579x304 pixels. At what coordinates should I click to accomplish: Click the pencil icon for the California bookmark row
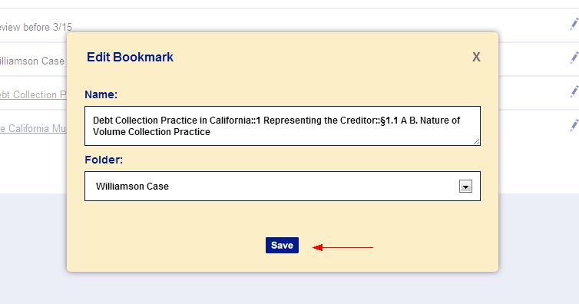pos(574,125)
